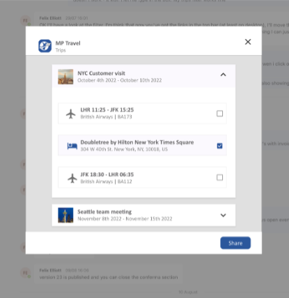Click the NYC Customer visit thumbnail image
This screenshot has height=298, width=289.
(65, 77)
